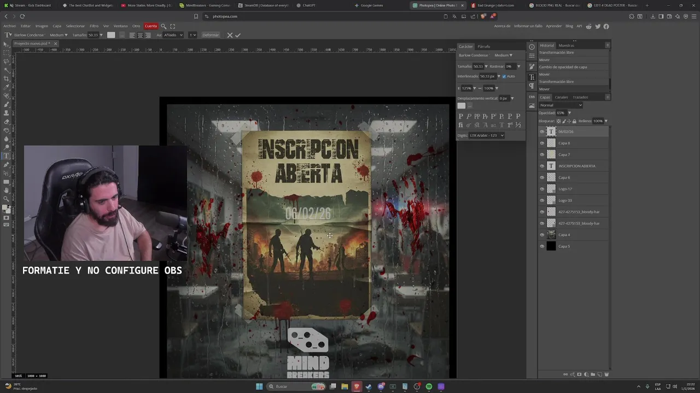Apply the fi ligatures text style
Viewport: 700px width, 393px height.
(460, 125)
